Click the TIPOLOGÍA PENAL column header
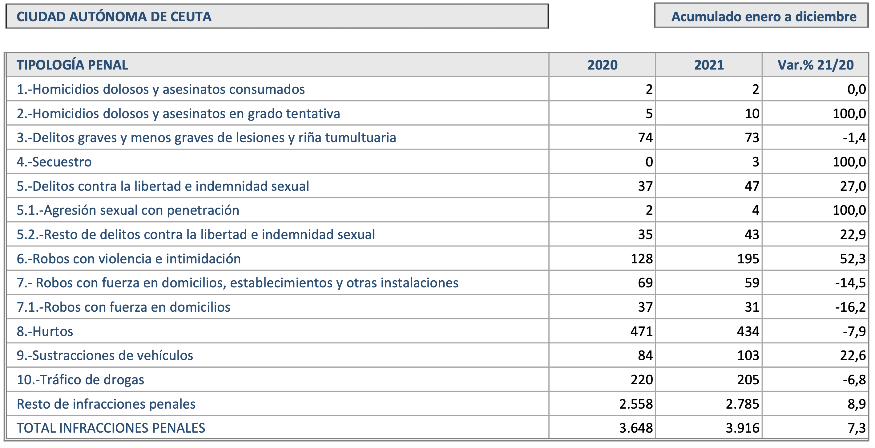 click(72, 65)
